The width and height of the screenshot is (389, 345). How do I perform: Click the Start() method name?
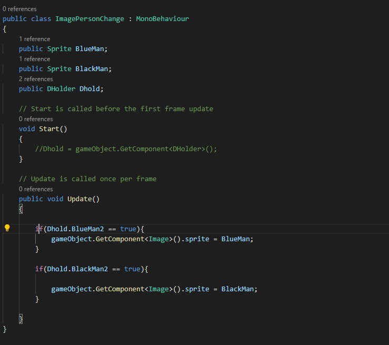click(49, 129)
